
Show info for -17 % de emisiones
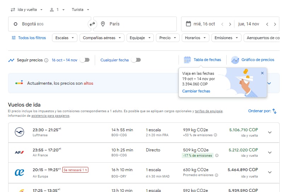click(x=217, y=156)
